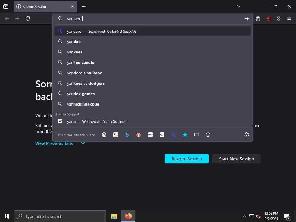Click the Restore Session button
Screen dimensions: 296x222
(187, 159)
